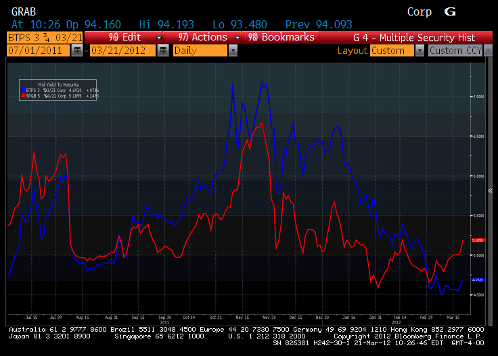Click the Nov 15 x-axis date label
Image resolution: width=498 pixels, height=356 pixels.
(x=242, y=317)
